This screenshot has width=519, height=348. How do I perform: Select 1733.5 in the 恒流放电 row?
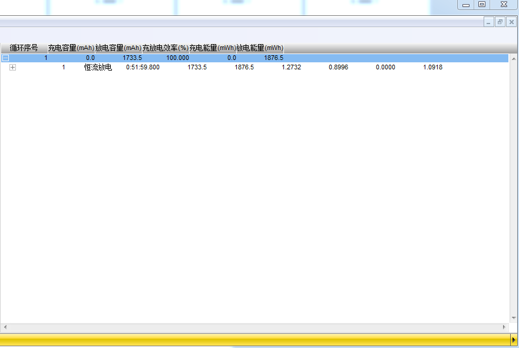click(x=197, y=68)
